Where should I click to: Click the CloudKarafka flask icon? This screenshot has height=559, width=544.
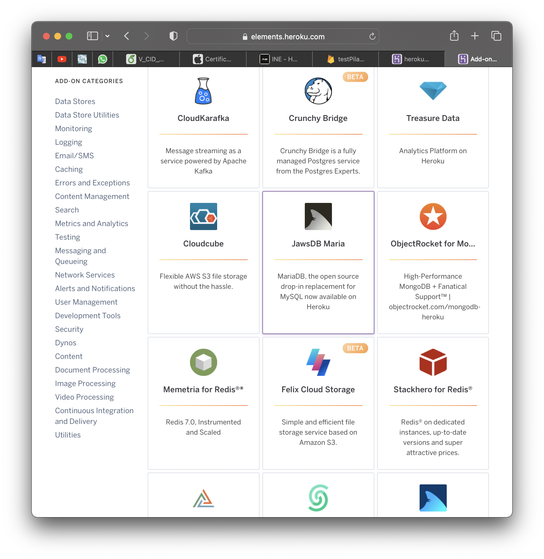[203, 91]
